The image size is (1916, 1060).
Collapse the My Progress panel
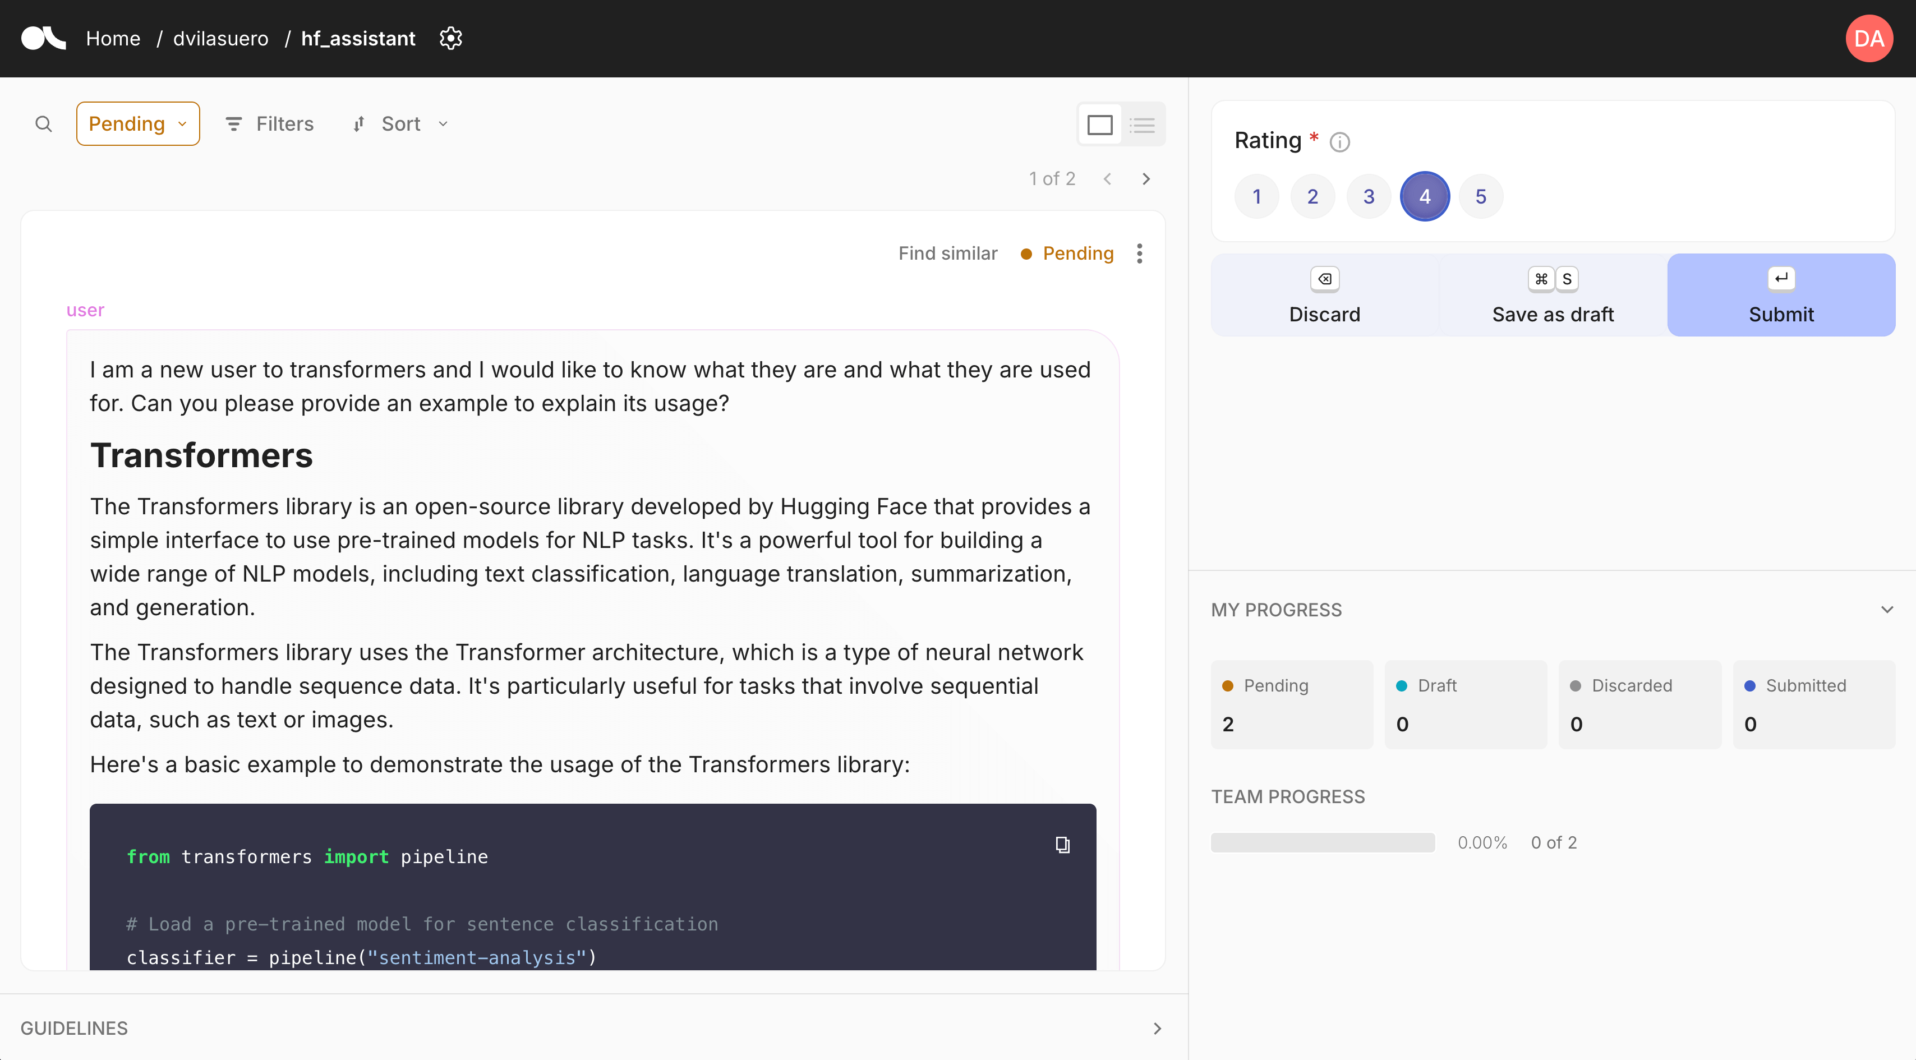(x=1886, y=609)
